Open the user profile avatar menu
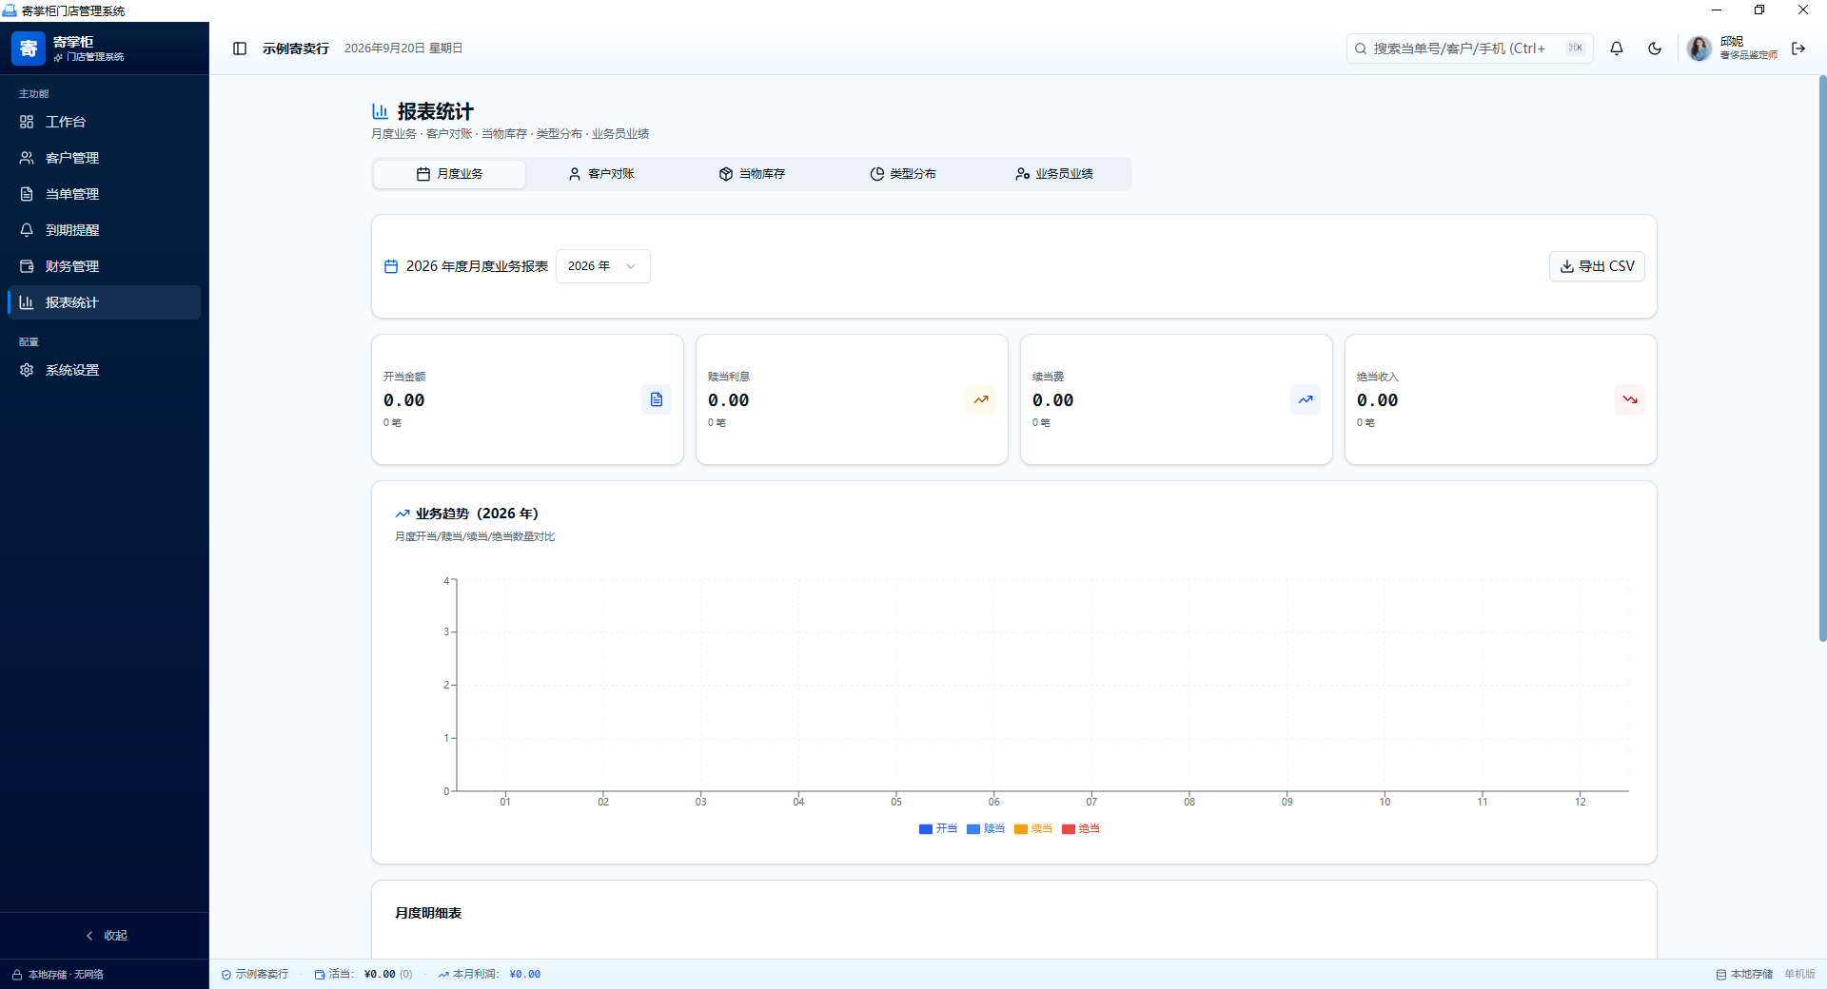This screenshot has height=989, width=1827. [x=1699, y=48]
